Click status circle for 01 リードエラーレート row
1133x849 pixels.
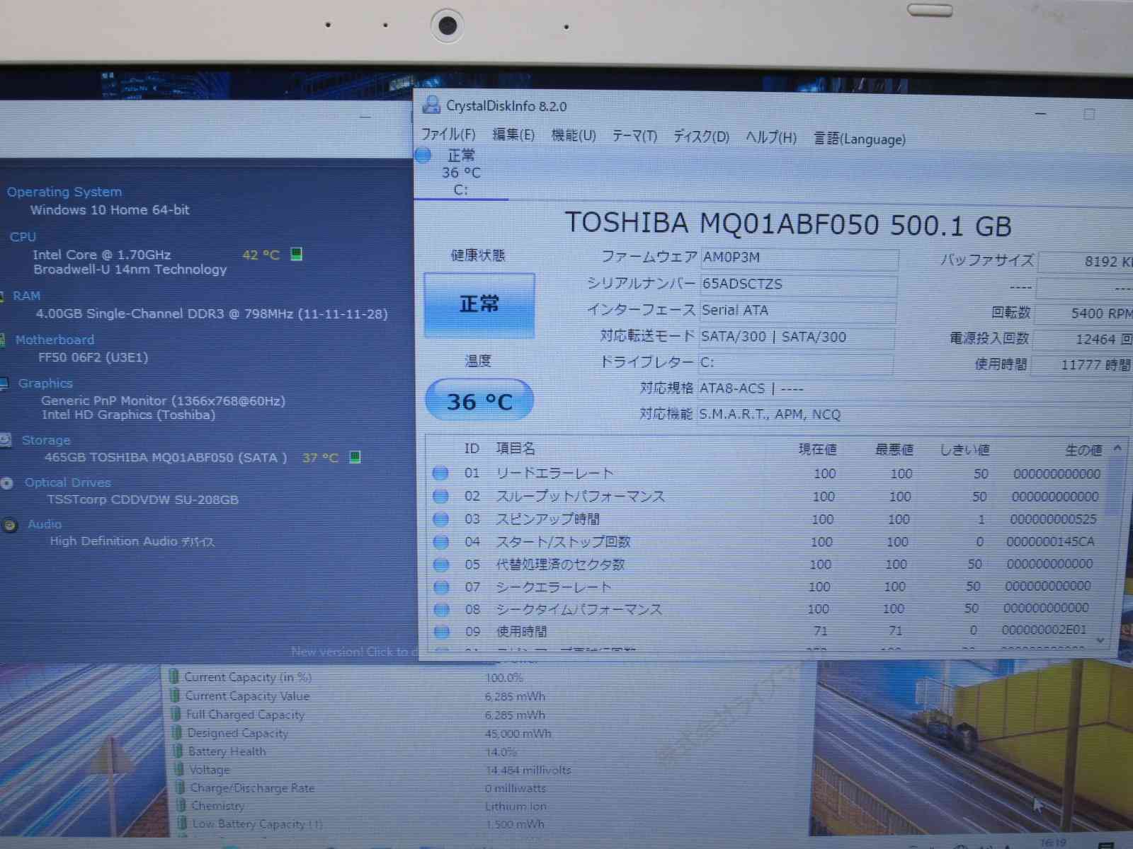440,473
